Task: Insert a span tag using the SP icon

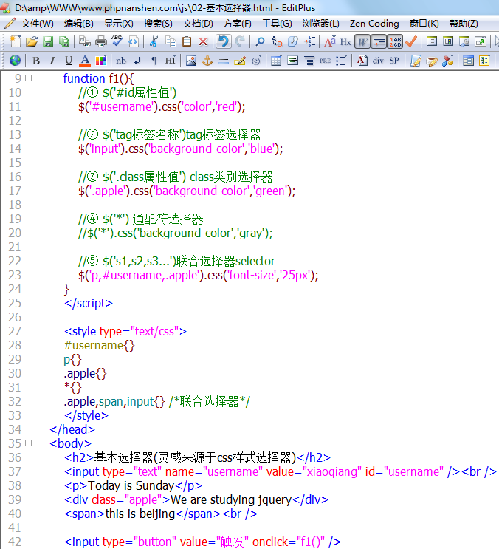Action: (x=394, y=61)
